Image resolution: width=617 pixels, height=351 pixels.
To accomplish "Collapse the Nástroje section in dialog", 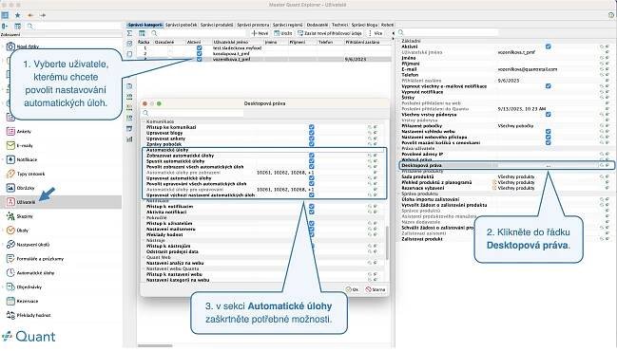I will point(144,240).
